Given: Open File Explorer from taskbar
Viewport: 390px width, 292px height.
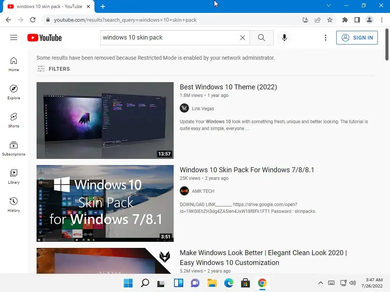Looking at the screenshot, I should (212, 283).
